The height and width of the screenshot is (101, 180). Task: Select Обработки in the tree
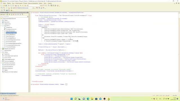pyautogui.click(x=7, y=54)
